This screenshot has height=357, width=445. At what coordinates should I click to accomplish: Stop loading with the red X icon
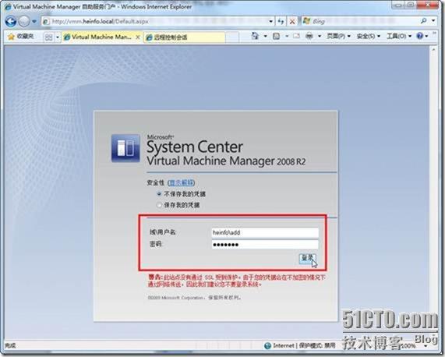coord(292,21)
